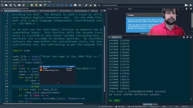Open the View menu
Screen dimensions: 193x108
46,1
